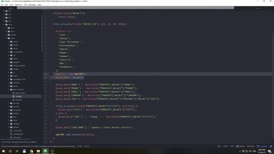Expand the admin folder
274x154 pixels.
coord(9,42)
